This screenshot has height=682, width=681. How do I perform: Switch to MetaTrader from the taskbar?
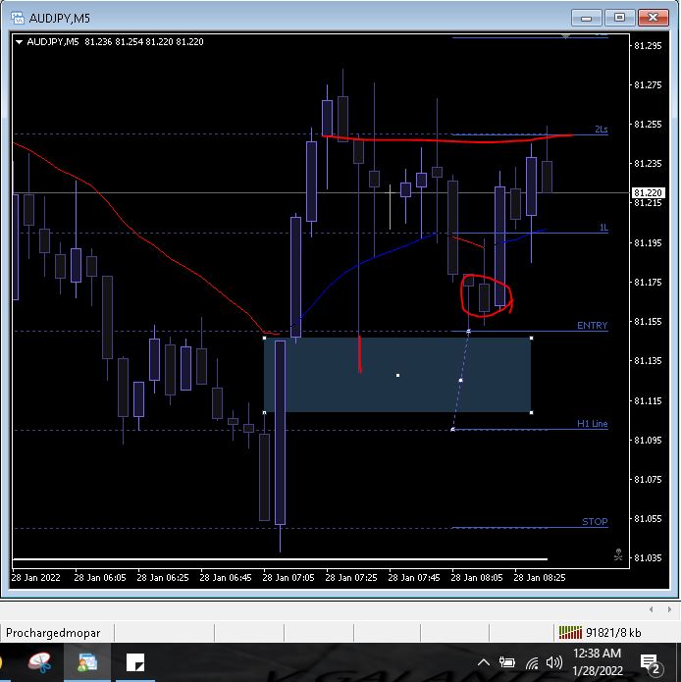[87, 662]
